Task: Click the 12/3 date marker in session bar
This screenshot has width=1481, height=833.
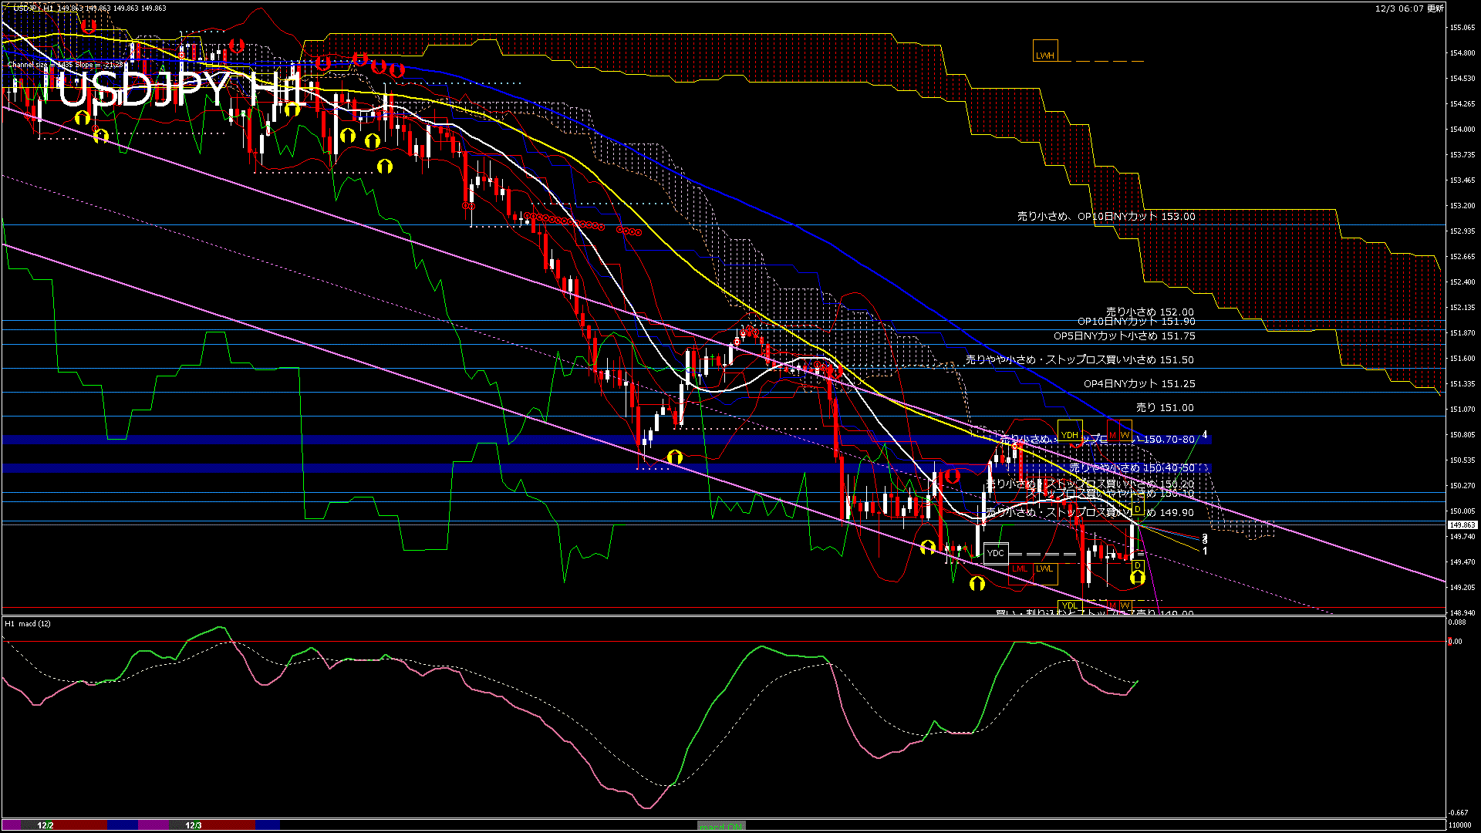Action: [x=194, y=825]
